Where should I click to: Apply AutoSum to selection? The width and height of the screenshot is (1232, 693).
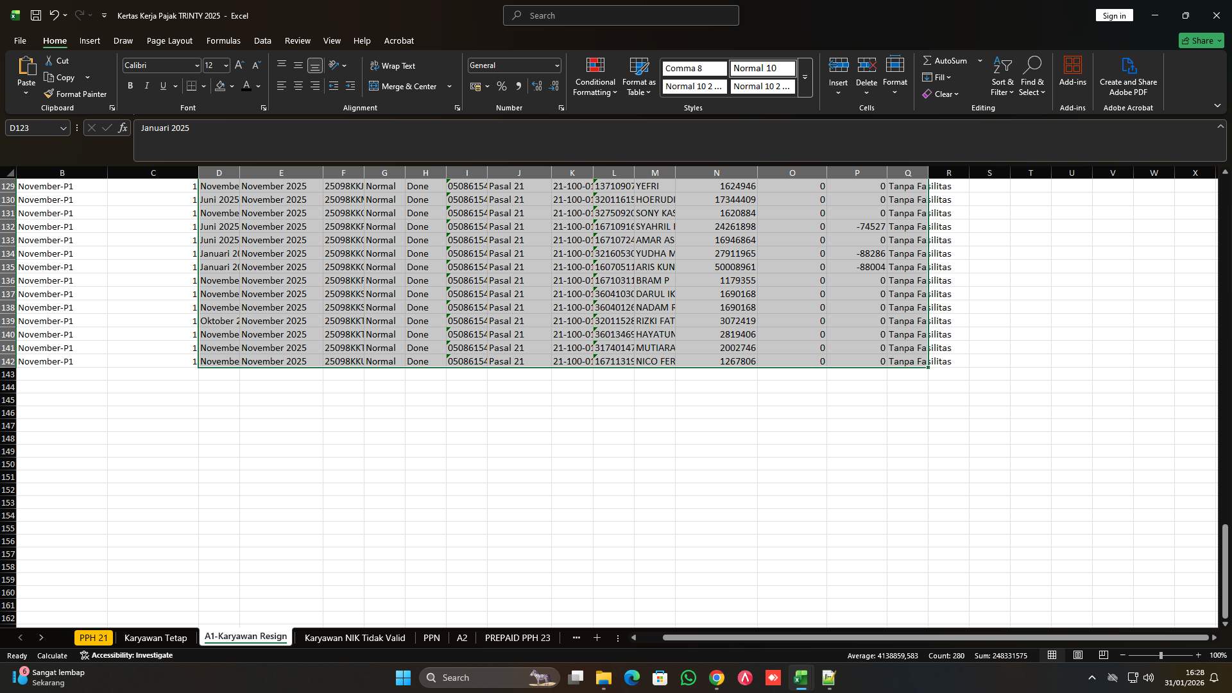tap(948, 60)
